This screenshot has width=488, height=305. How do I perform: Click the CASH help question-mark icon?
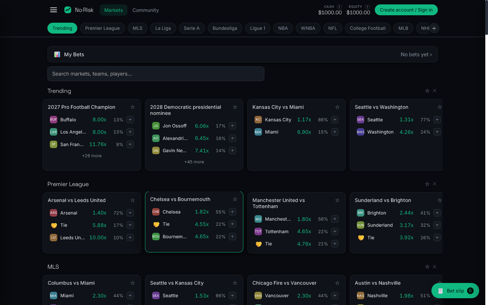339,7
